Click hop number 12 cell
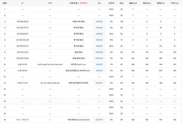This screenshot has width=182, height=123. (x=5, y=77)
